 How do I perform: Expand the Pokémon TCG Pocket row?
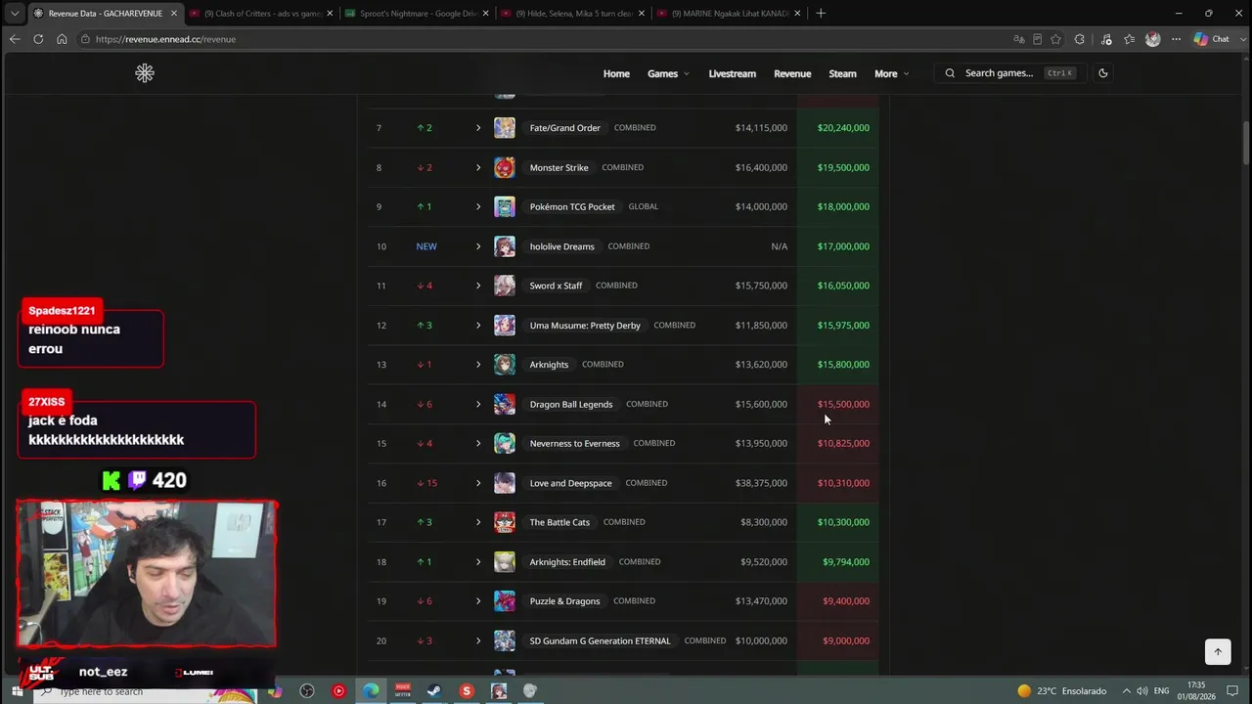click(x=478, y=207)
